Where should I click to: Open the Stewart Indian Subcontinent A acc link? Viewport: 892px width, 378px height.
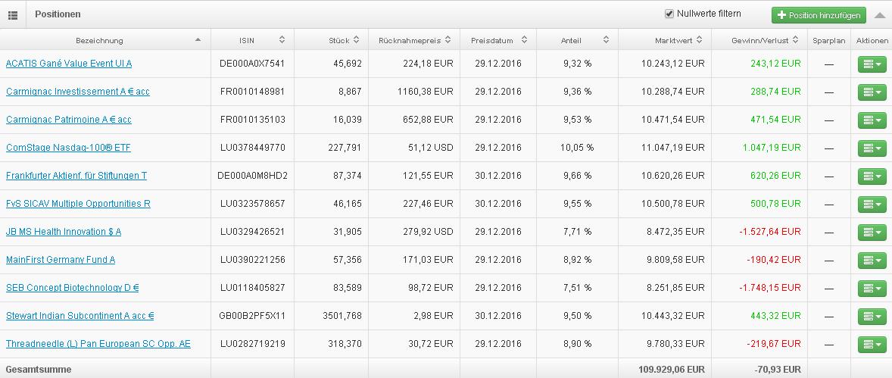pos(80,316)
